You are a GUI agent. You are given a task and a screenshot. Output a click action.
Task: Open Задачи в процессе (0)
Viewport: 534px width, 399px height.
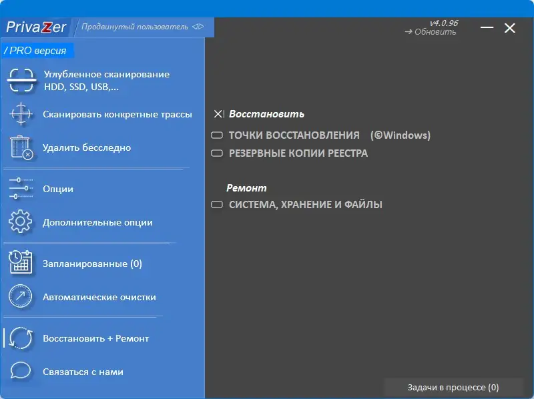coord(453,387)
